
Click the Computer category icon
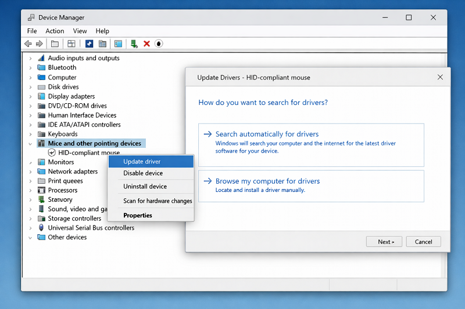(41, 78)
